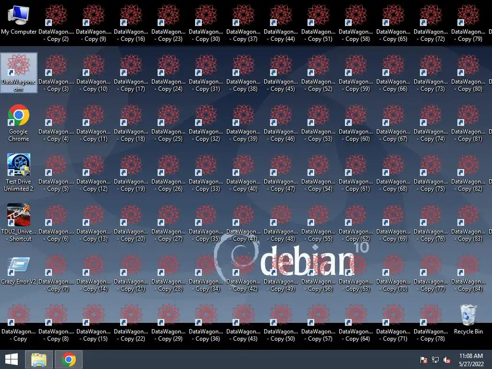Select the DataWagon - Copy (16) shortcut

pyautogui.click(x=131, y=23)
